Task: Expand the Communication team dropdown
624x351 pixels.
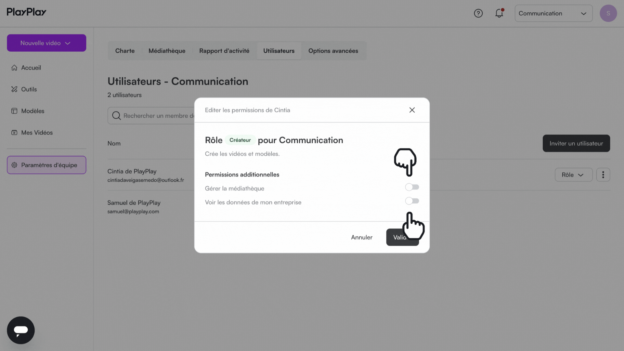Action: [553, 13]
